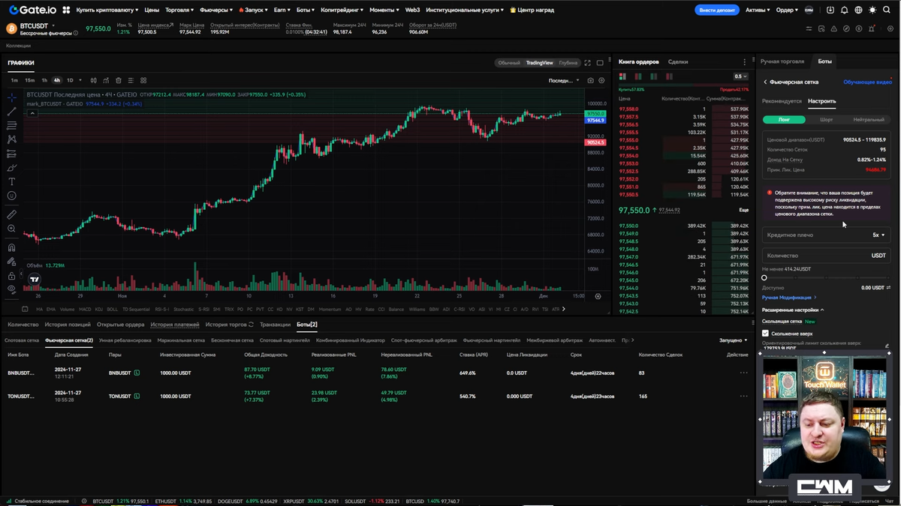This screenshot has height=506, width=901.
Task: Open trading preferences sliders icon
Action: [809, 28]
